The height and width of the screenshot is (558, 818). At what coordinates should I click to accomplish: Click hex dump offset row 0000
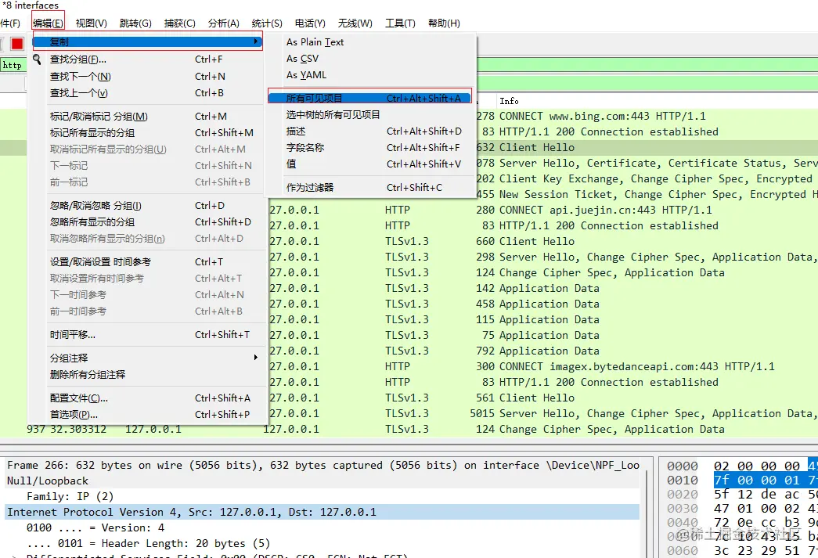683,466
